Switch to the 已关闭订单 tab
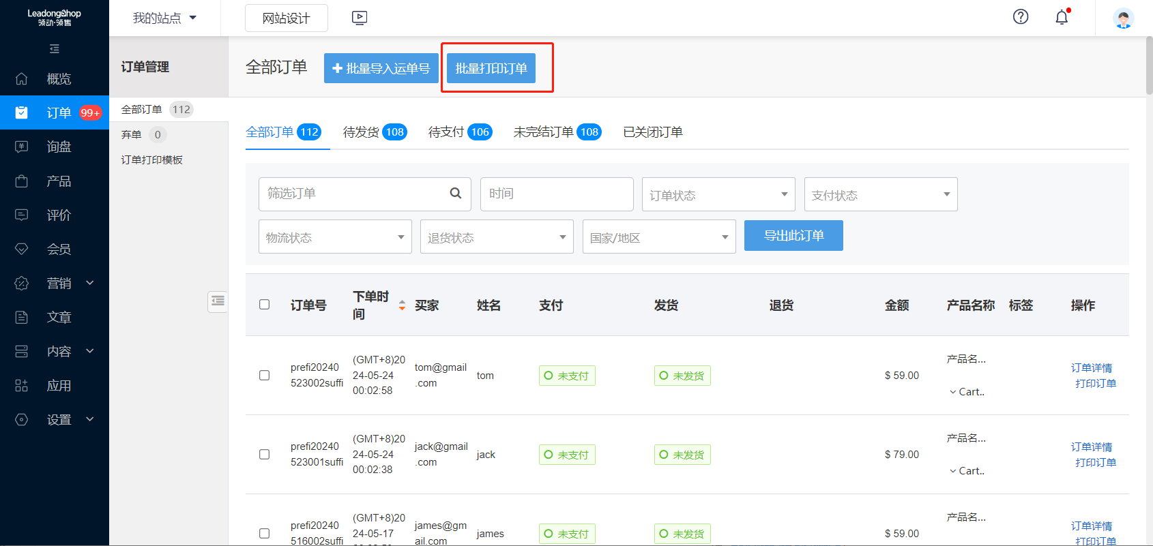 click(x=652, y=132)
